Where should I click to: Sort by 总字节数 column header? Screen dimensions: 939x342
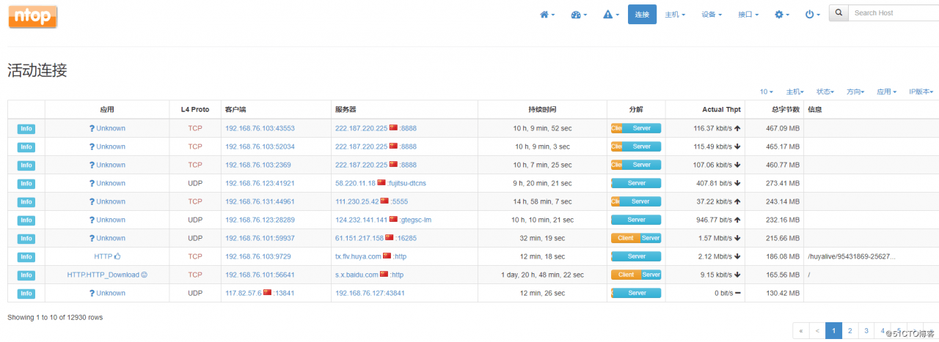click(784, 109)
